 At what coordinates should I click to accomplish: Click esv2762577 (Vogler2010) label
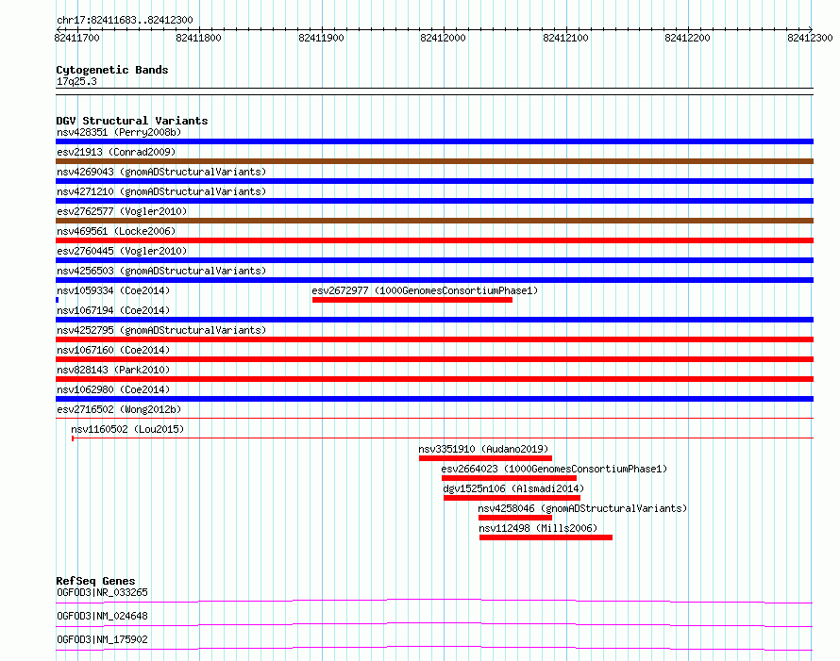(122, 211)
